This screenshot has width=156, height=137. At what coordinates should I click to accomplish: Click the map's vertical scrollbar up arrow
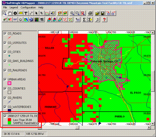(x=152, y=33)
